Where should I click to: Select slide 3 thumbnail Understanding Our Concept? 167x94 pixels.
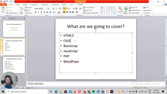[14, 65]
